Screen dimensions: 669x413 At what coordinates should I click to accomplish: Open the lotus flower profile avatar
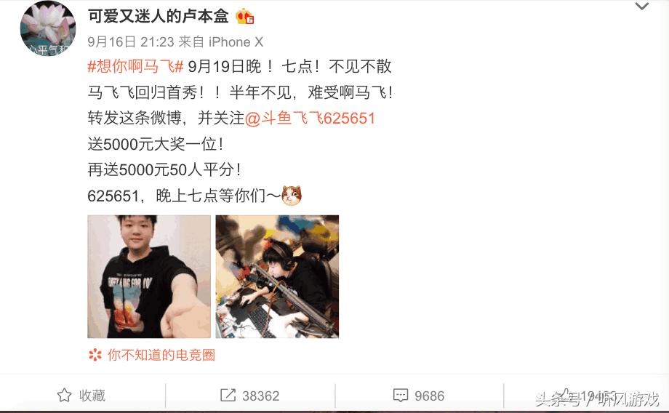click(x=48, y=29)
